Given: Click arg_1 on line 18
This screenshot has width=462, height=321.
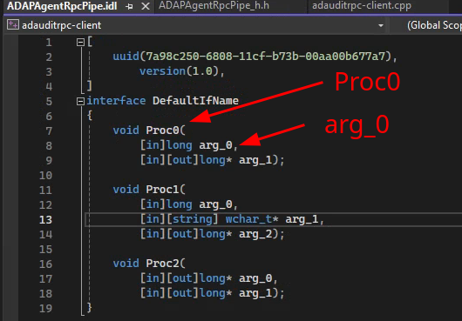Looking at the screenshot, I should [255, 293].
